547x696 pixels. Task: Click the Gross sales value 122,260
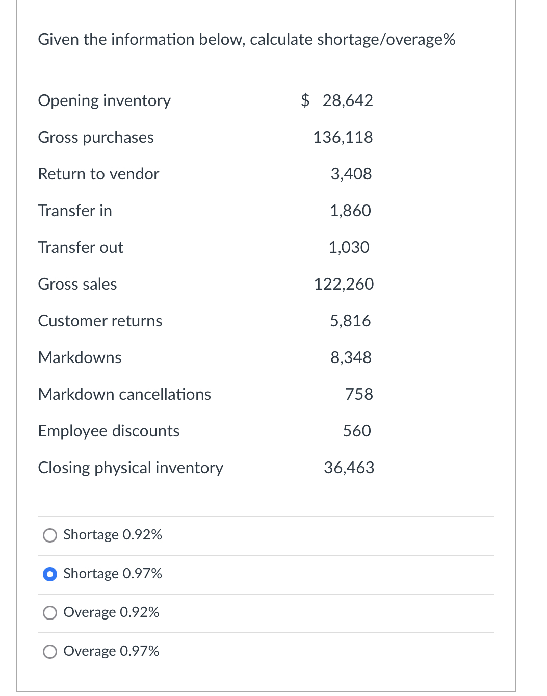343,284
